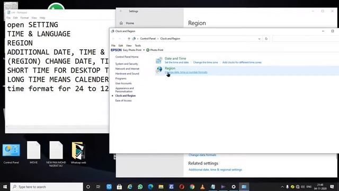Open the Date and Time clock icon

pos(159,60)
